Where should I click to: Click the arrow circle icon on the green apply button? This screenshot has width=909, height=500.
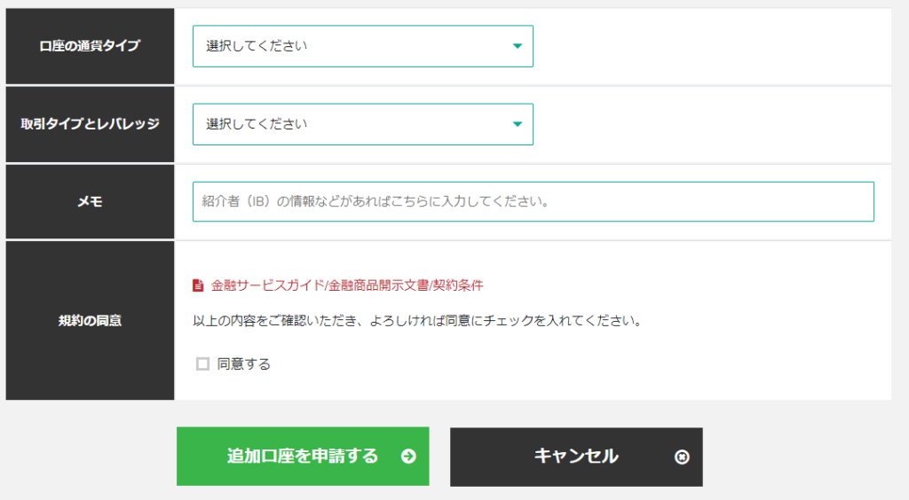click(x=408, y=457)
